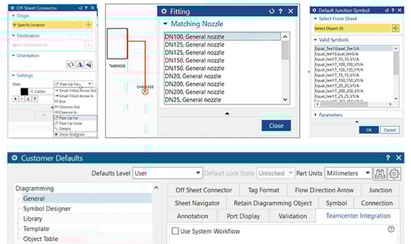Click the Calibri font field
The width and height of the screenshot is (411, 244).
41,91
